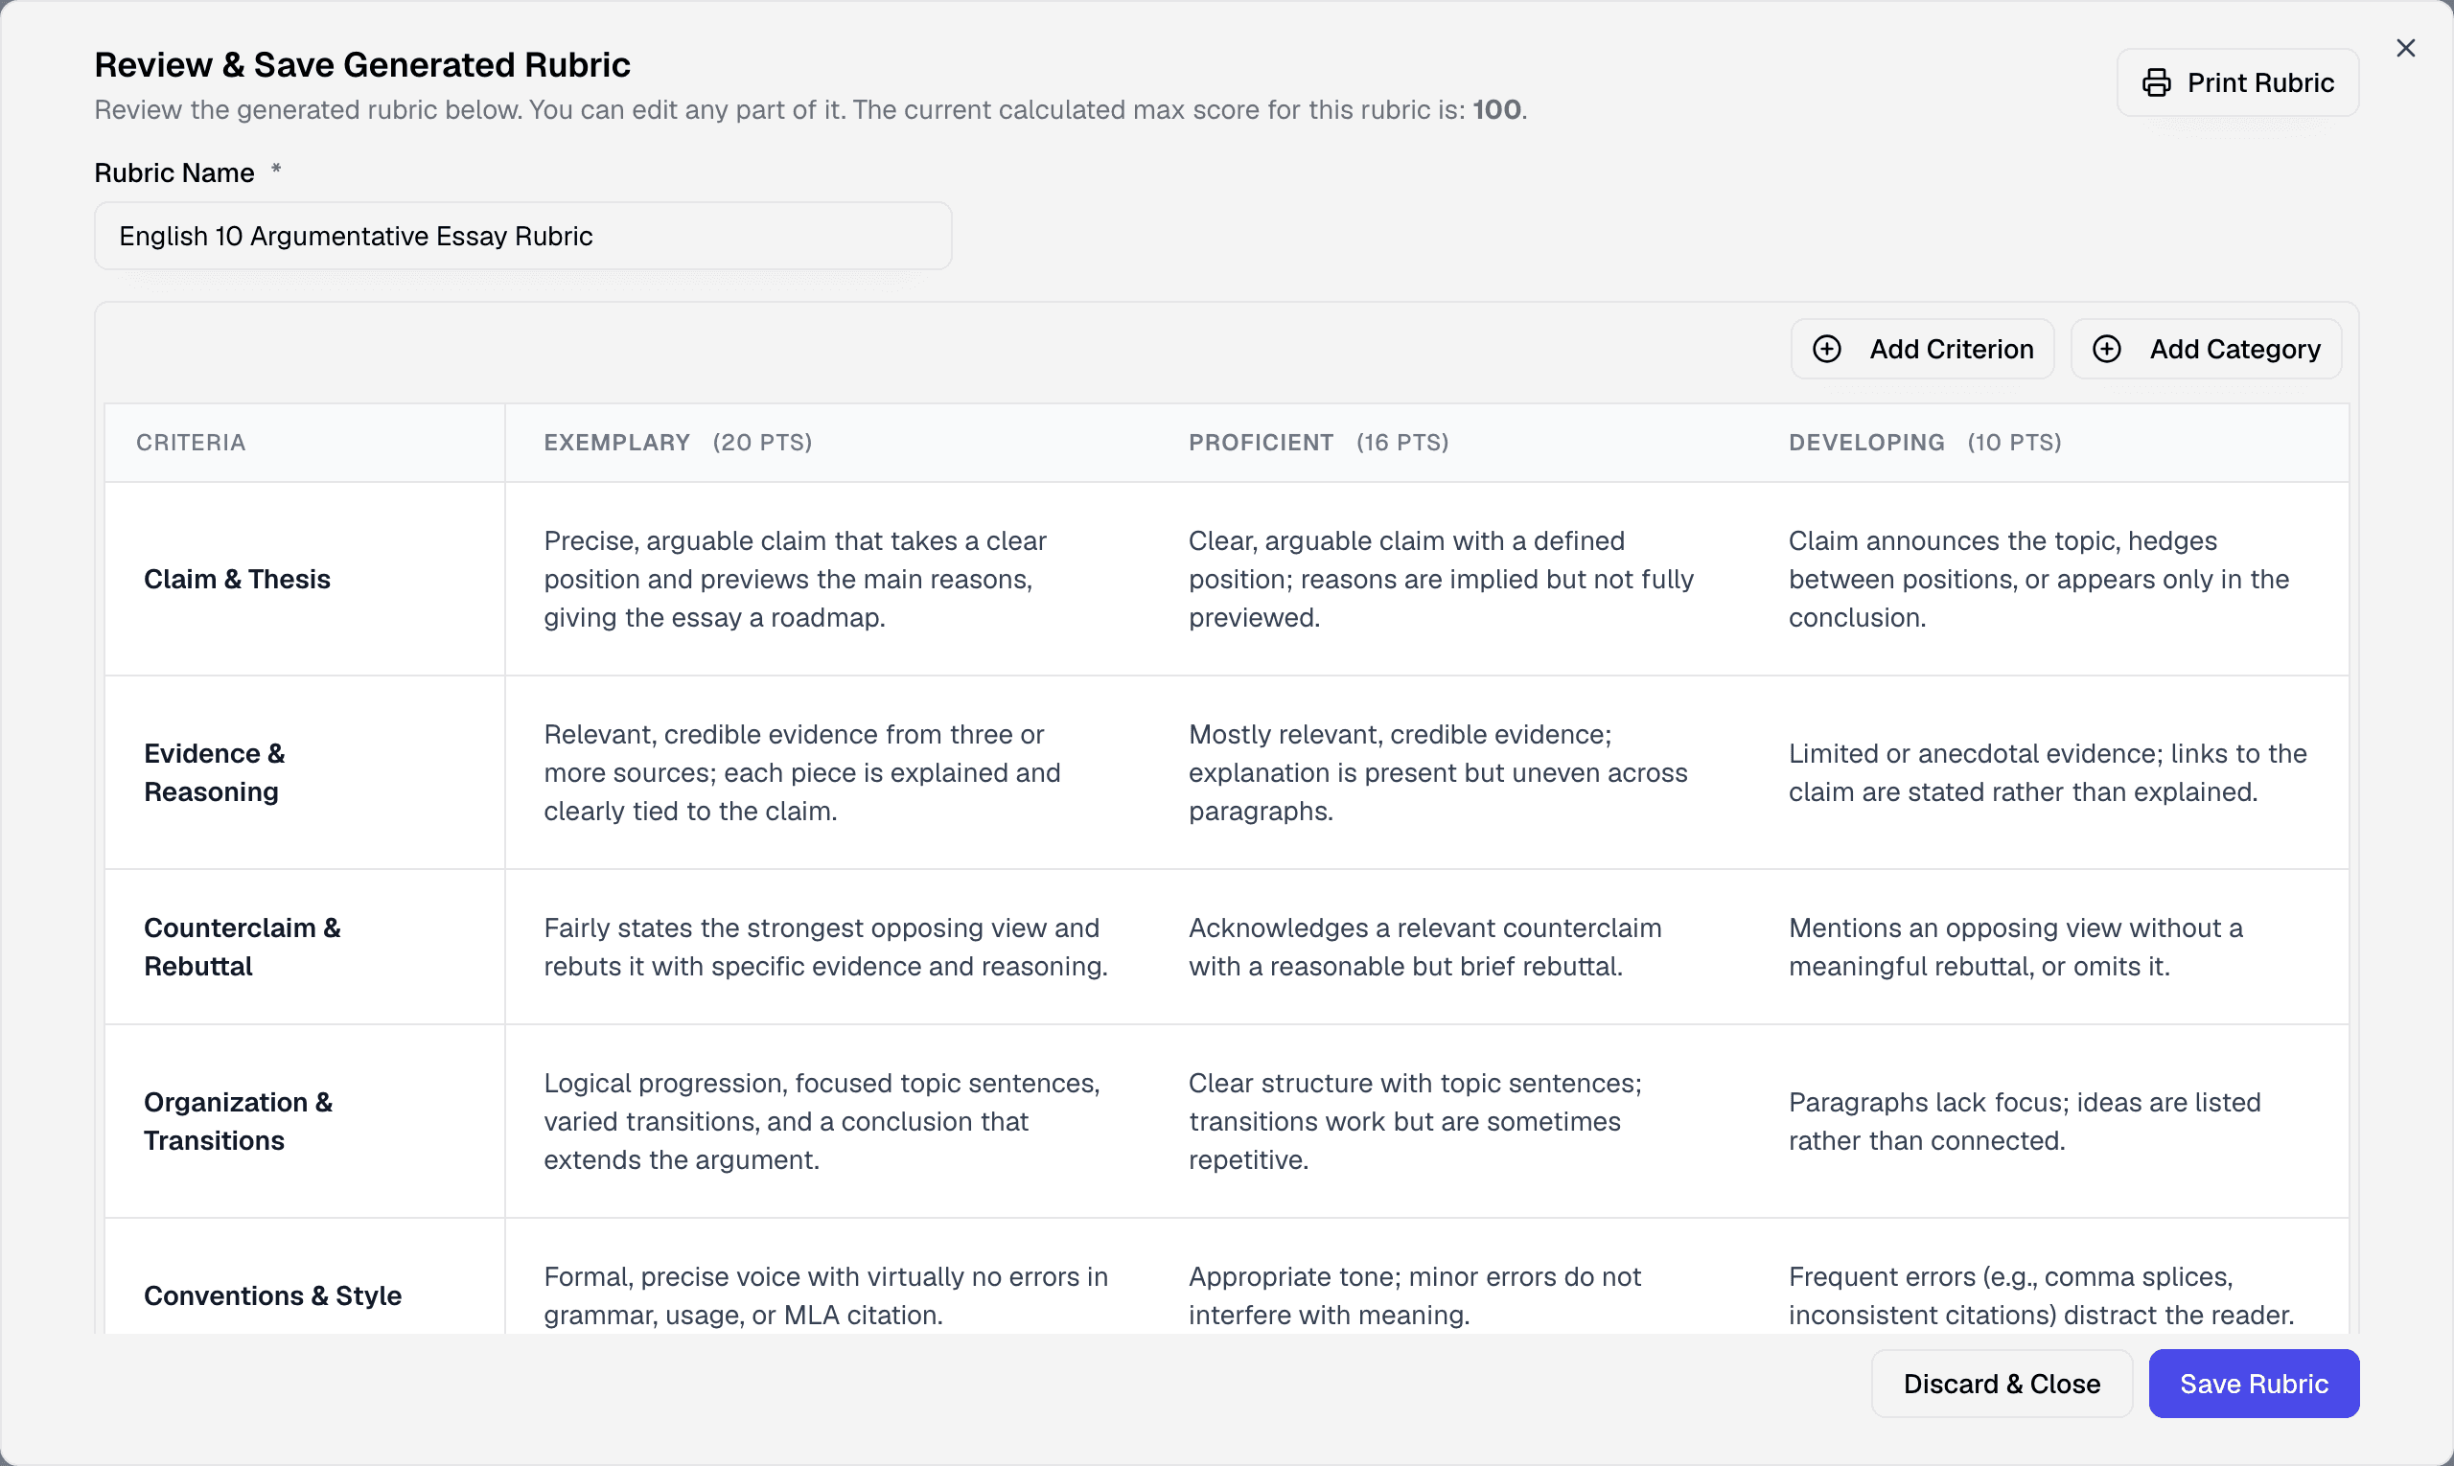This screenshot has width=2454, height=1466.
Task: Click the Add Criterion button label
Action: 1951,349
